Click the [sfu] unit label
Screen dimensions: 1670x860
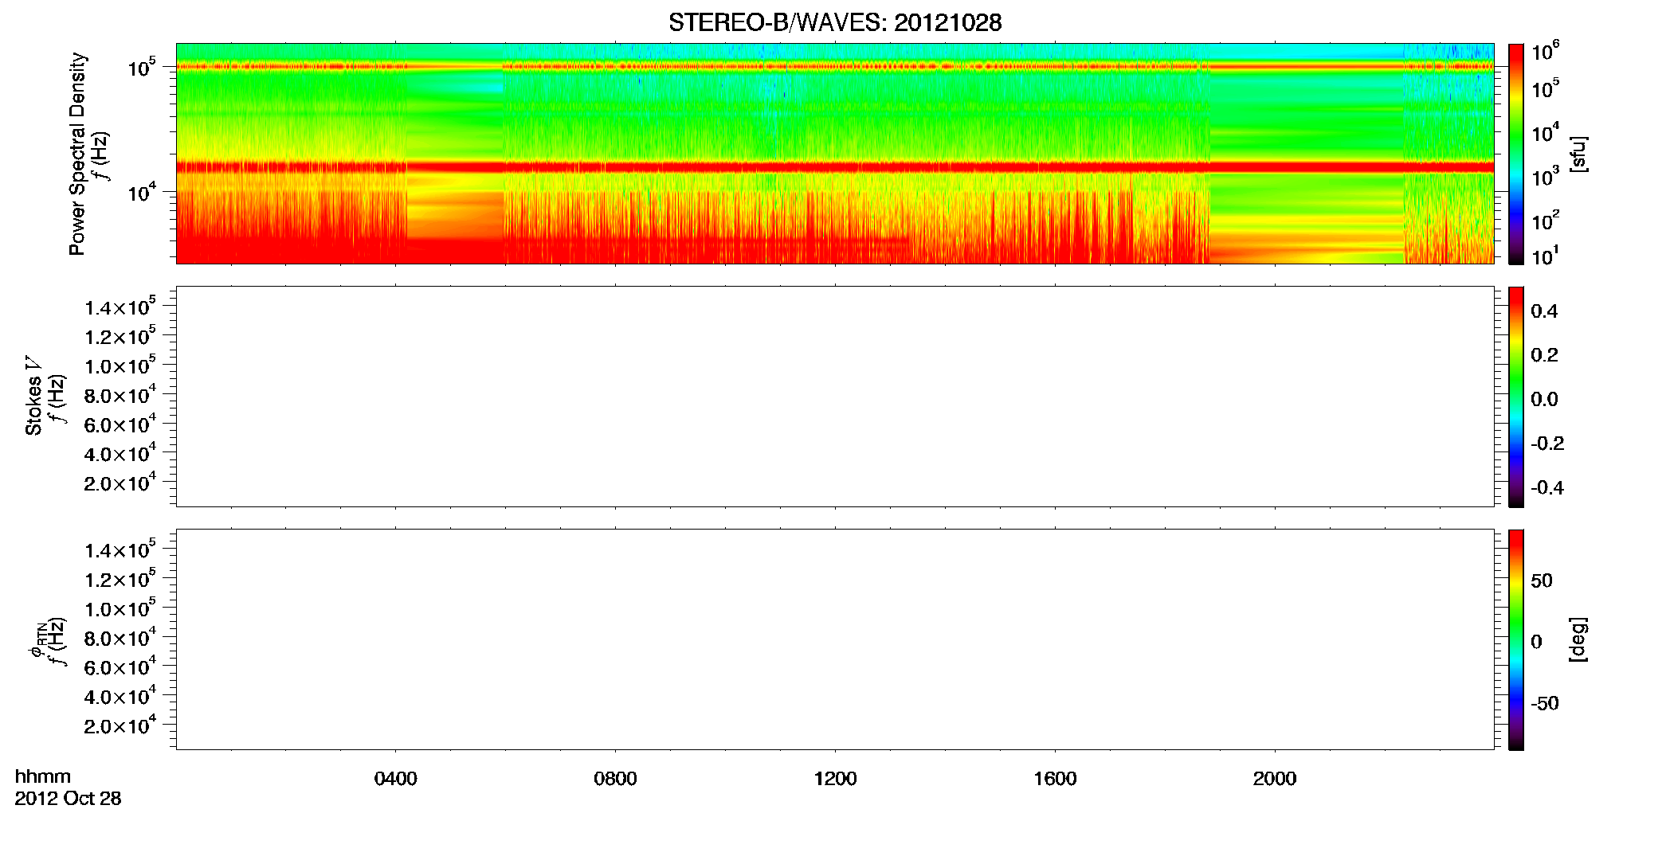tap(1578, 154)
